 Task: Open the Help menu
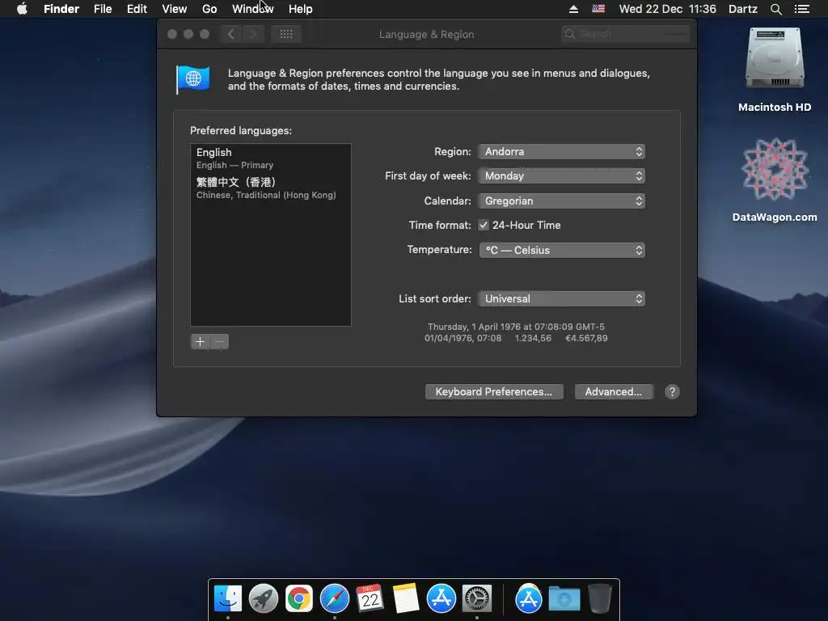[x=301, y=9]
